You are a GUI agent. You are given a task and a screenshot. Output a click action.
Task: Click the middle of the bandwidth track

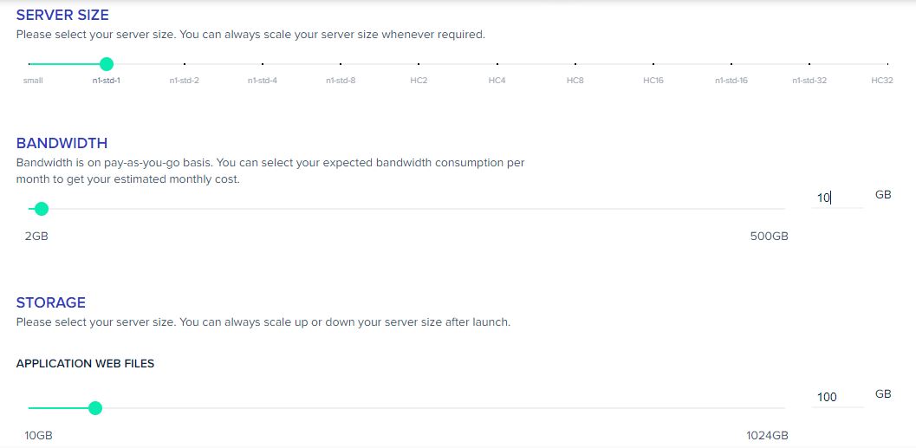pos(406,209)
